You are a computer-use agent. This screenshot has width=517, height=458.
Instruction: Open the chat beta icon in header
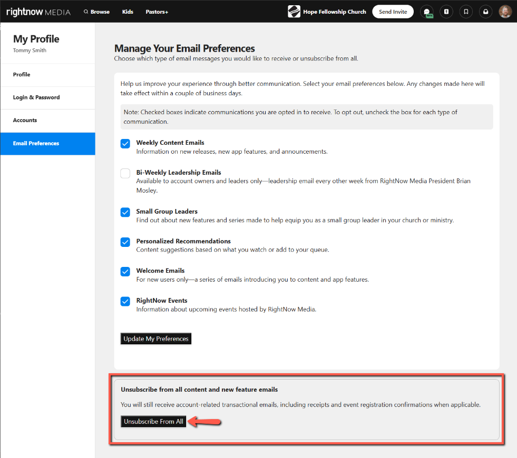point(427,12)
